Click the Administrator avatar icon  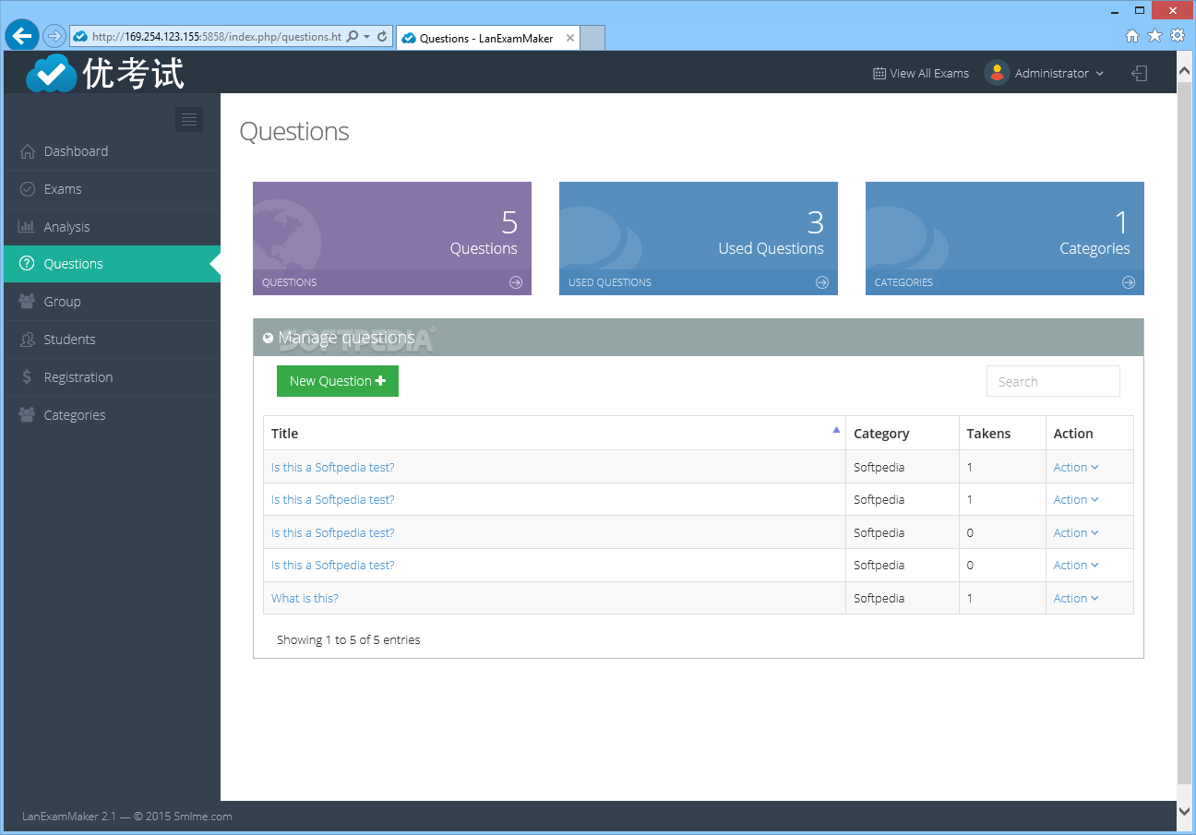(x=997, y=73)
